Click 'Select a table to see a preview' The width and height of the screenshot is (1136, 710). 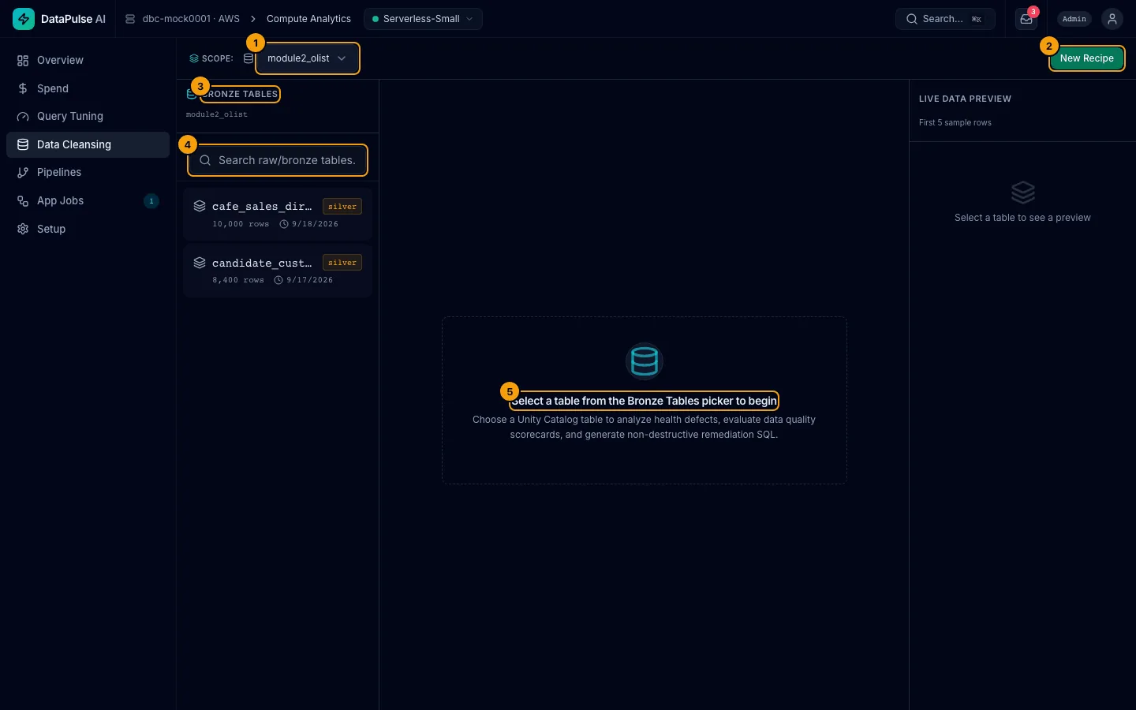pyautogui.click(x=1022, y=218)
